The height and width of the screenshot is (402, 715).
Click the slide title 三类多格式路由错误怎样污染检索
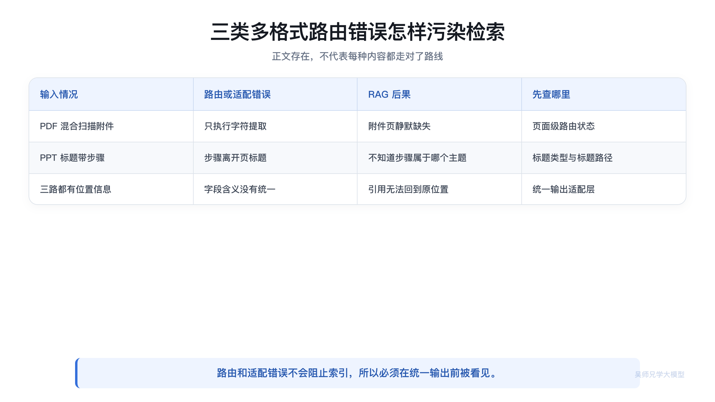click(357, 32)
